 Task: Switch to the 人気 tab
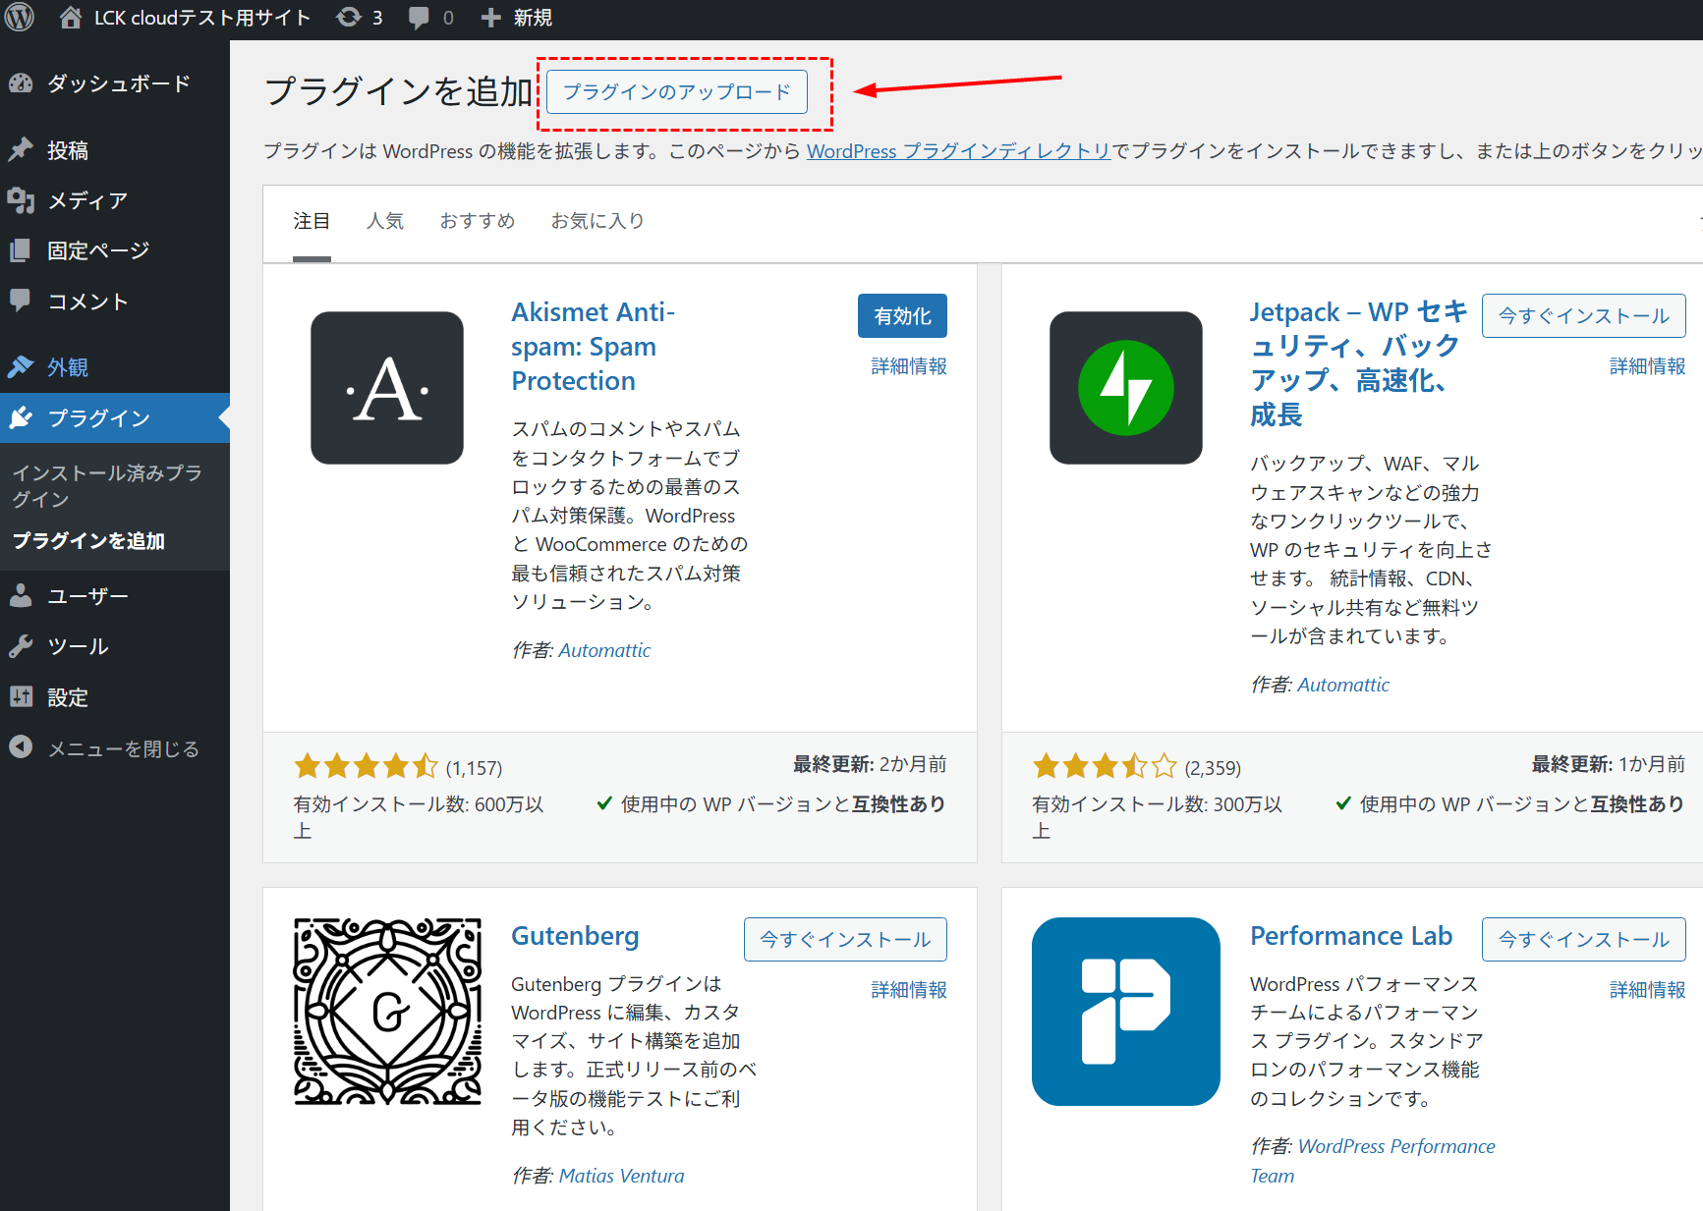click(385, 221)
